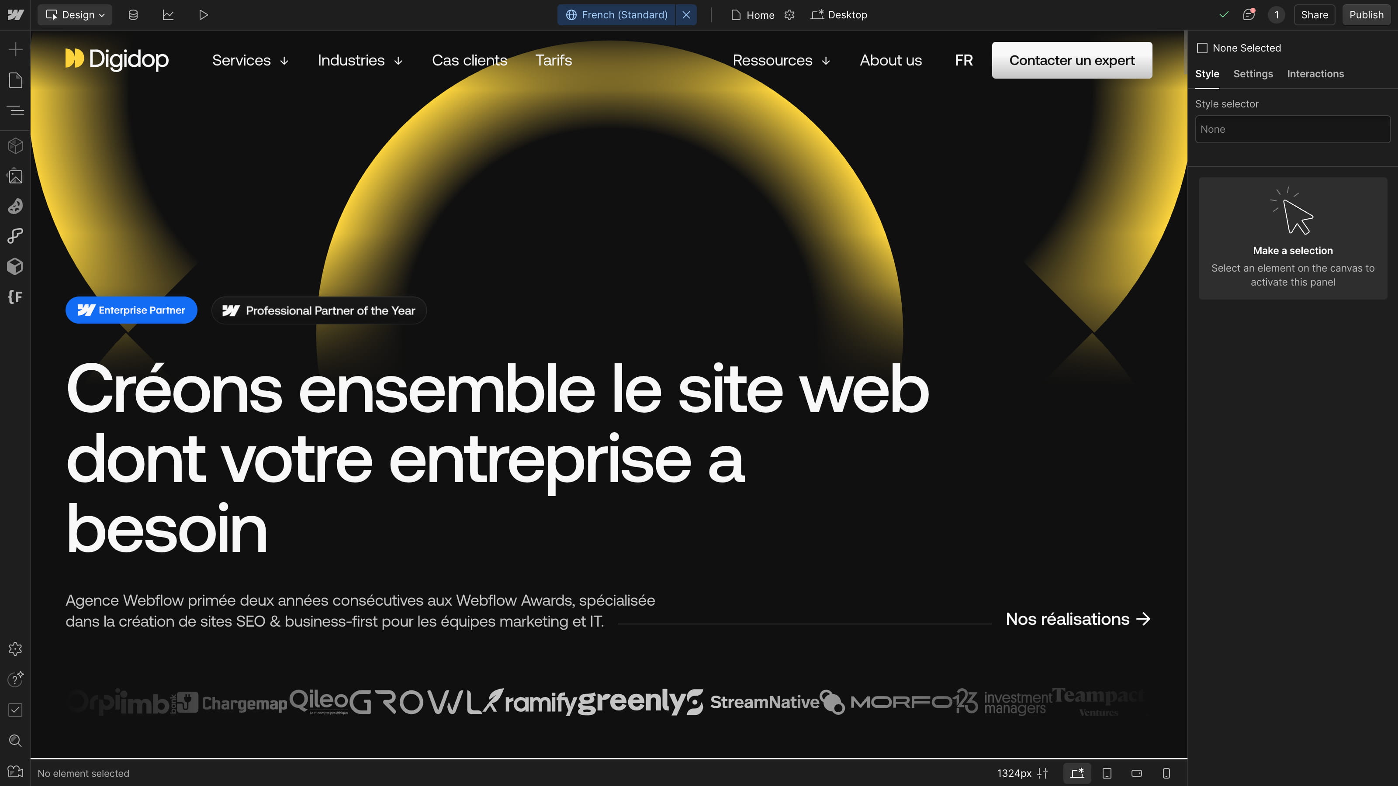The width and height of the screenshot is (1398, 786).
Task: Open the French (Standard) locale selector
Action: click(616, 15)
